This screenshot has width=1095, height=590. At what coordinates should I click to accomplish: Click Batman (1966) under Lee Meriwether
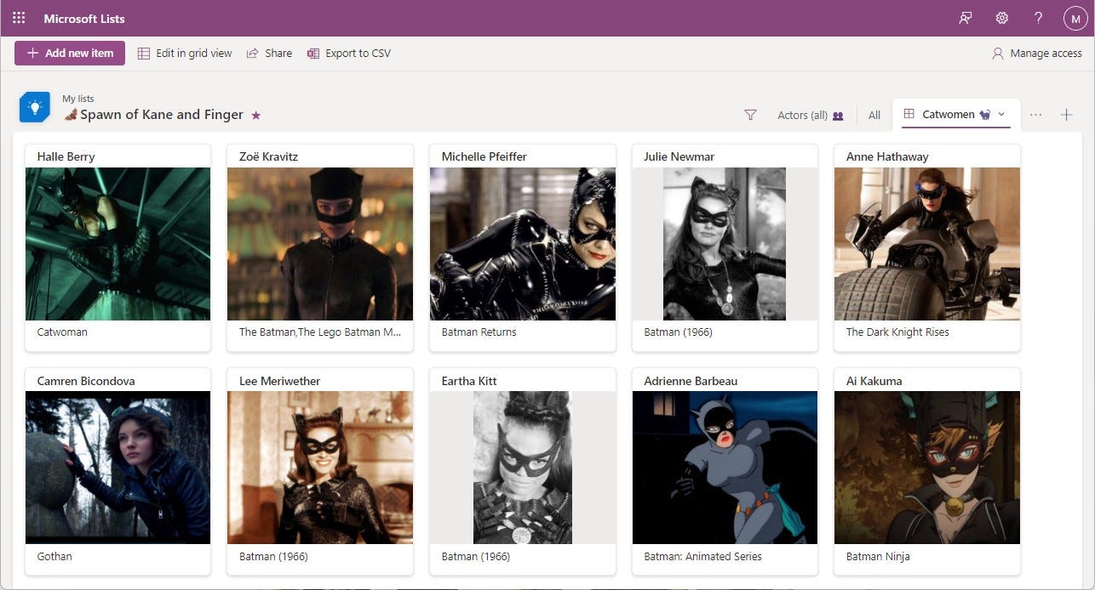pyautogui.click(x=273, y=557)
